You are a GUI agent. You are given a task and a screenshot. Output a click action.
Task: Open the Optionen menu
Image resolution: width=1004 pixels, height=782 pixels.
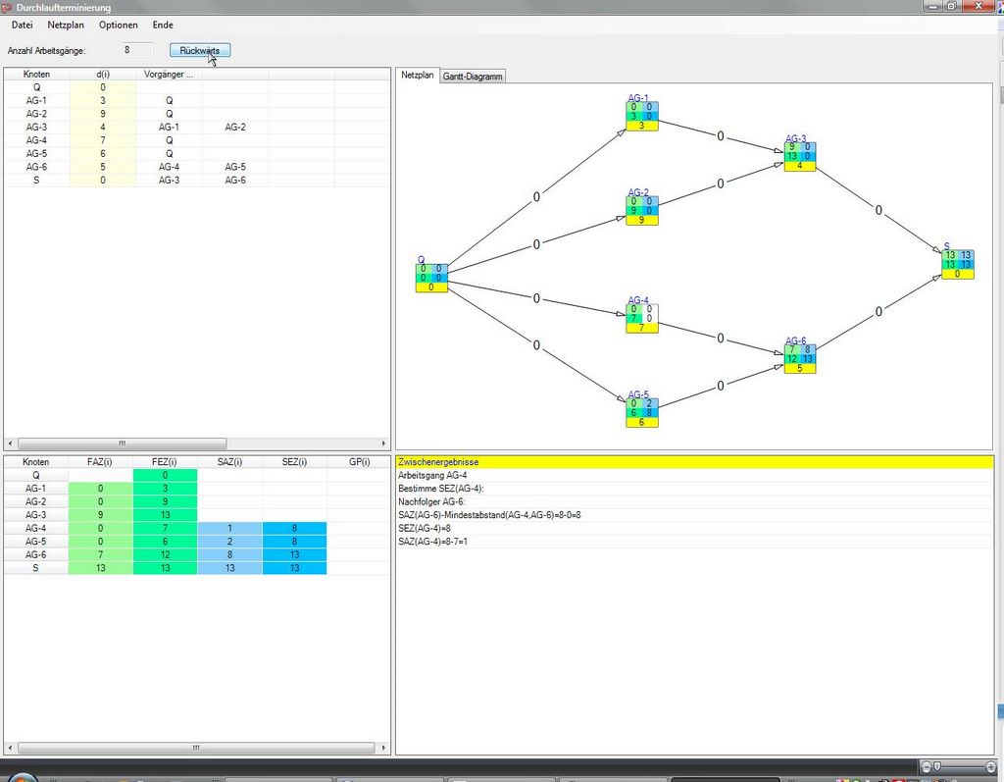click(119, 25)
